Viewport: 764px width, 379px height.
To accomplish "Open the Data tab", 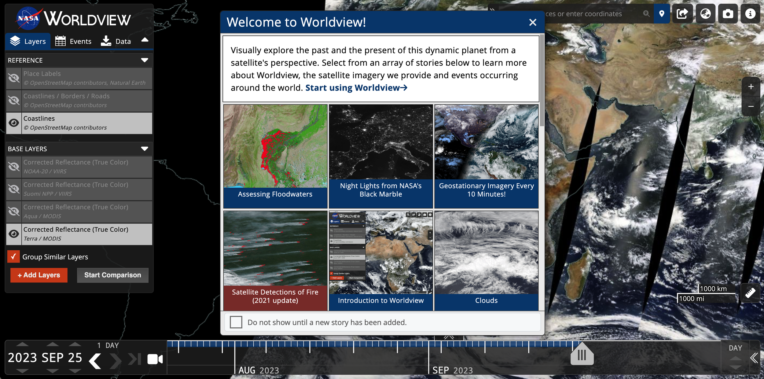I will point(116,41).
